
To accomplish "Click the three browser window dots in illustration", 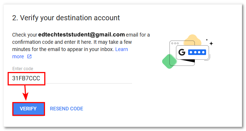I will pos(175,43).
